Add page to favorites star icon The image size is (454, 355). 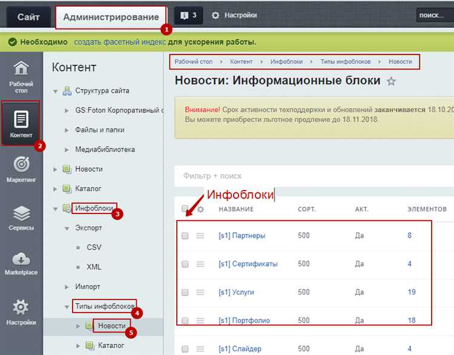click(x=391, y=81)
